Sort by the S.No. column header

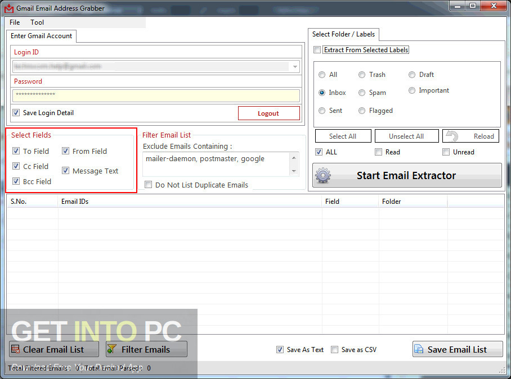[33, 202]
